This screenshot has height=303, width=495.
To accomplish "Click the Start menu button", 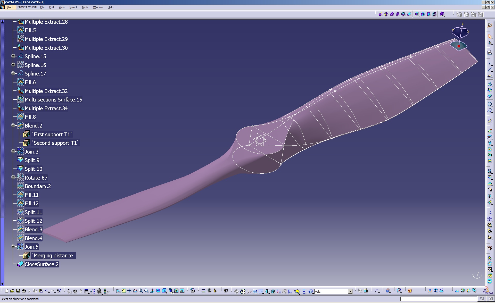I will 10,7.
